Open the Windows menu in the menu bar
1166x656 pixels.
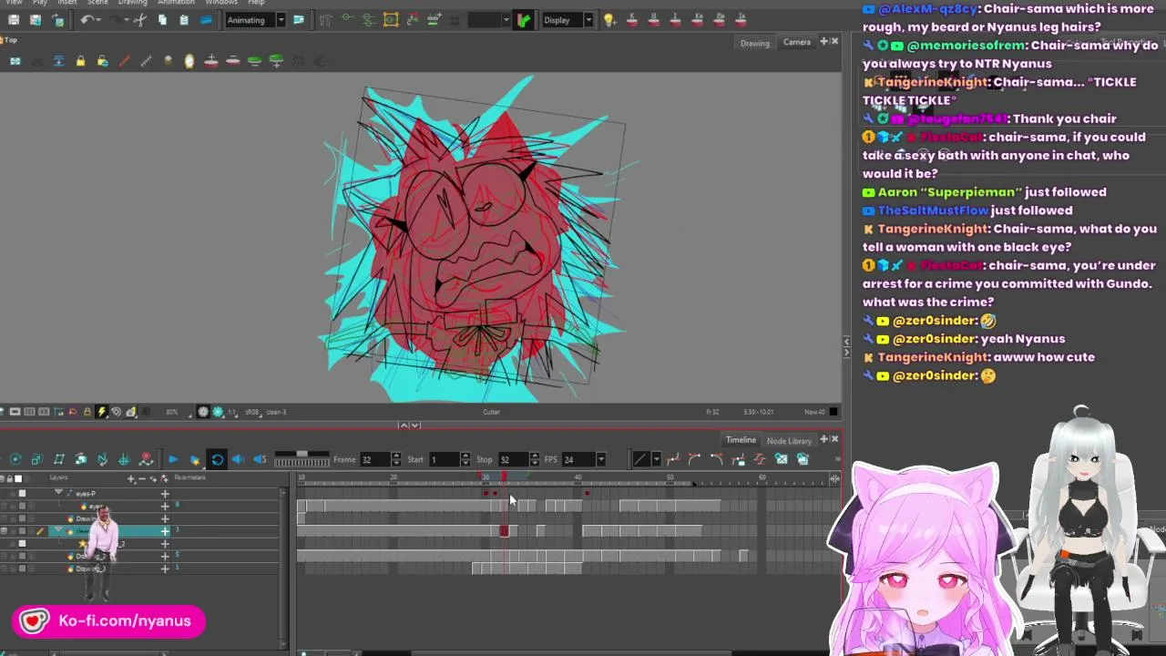point(221,3)
